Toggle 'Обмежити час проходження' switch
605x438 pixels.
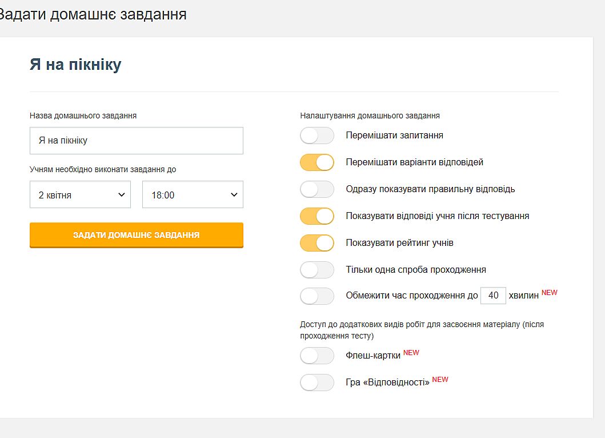point(316,296)
